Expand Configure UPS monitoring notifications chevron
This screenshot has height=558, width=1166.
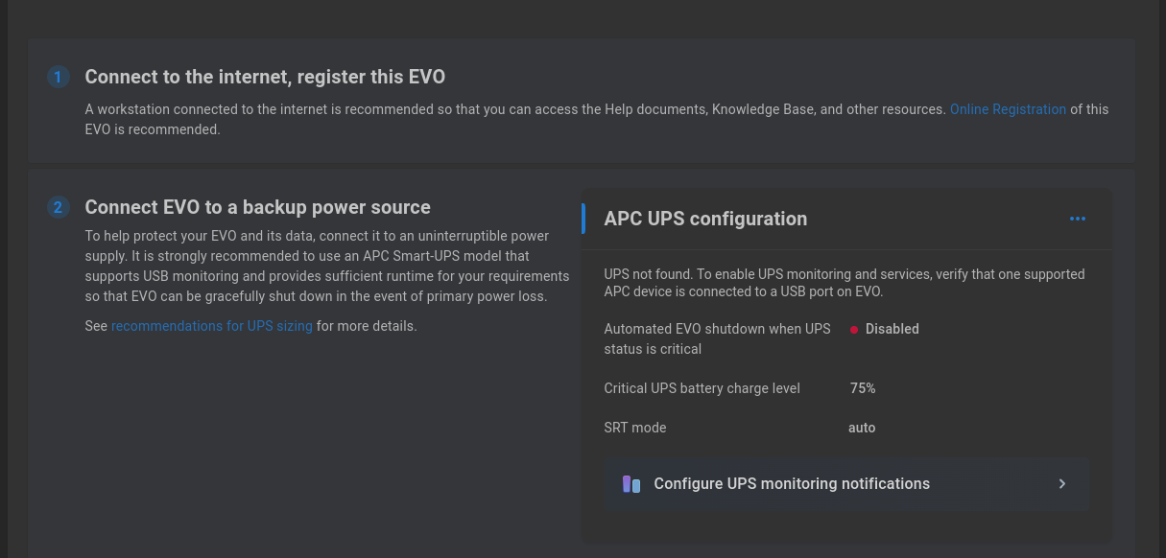[x=1062, y=484]
